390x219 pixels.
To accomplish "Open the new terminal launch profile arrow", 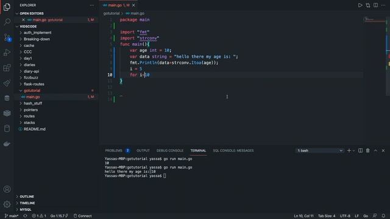I will 353,150.
